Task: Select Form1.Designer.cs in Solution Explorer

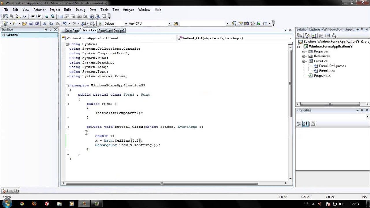Action: click(x=332, y=66)
